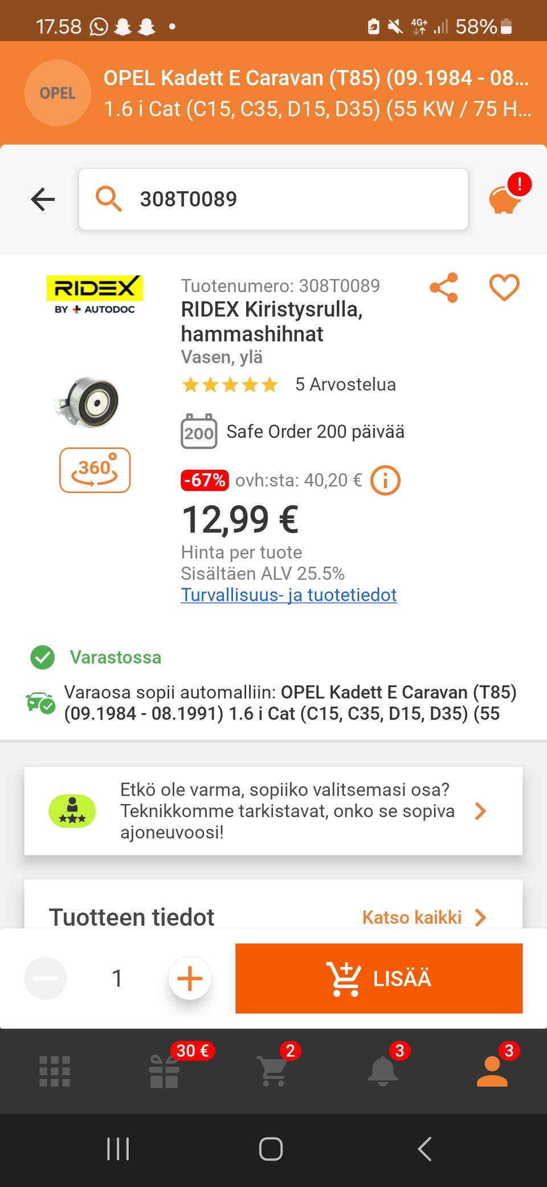Share this RIDEX product
The image size is (547, 1187).
coord(444,287)
